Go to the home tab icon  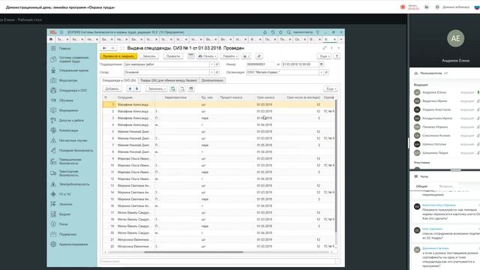click(x=51, y=40)
